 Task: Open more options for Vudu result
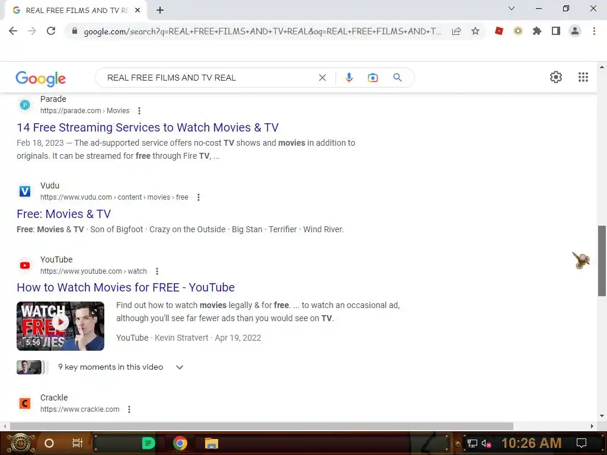[199, 197]
